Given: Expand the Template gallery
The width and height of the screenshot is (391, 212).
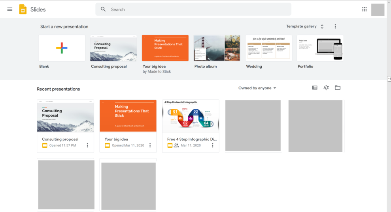Looking at the screenshot, I should tap(305, 26).
